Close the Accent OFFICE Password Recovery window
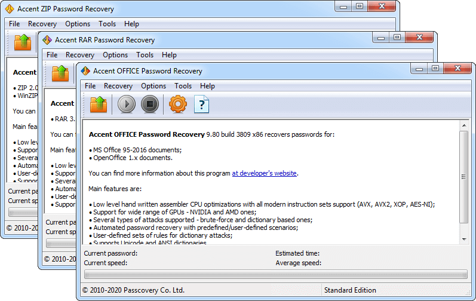 (458, 69)
